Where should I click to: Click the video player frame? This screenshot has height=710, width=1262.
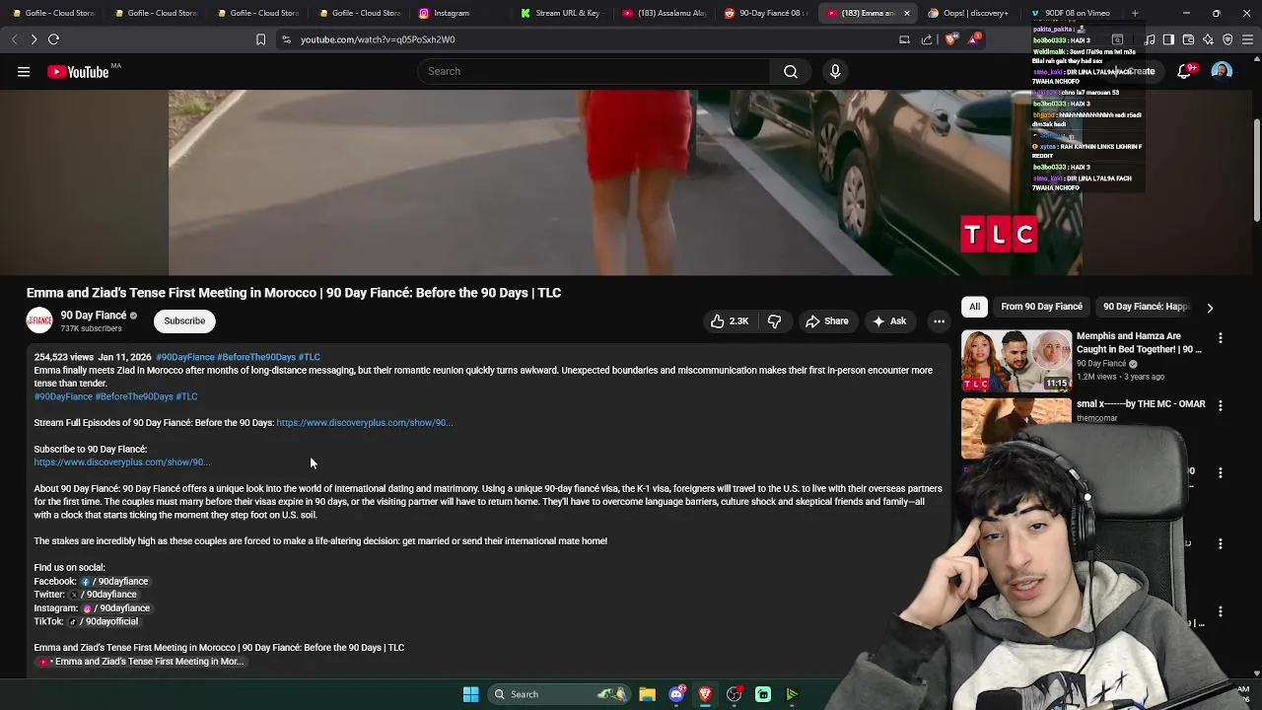point(625,182)
